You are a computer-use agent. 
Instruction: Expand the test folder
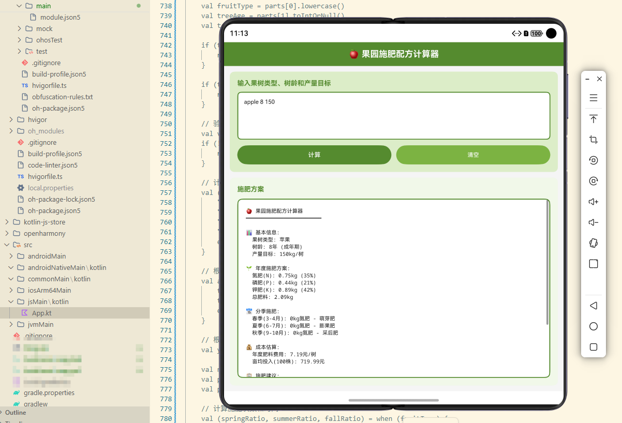[x=19, y=51]
